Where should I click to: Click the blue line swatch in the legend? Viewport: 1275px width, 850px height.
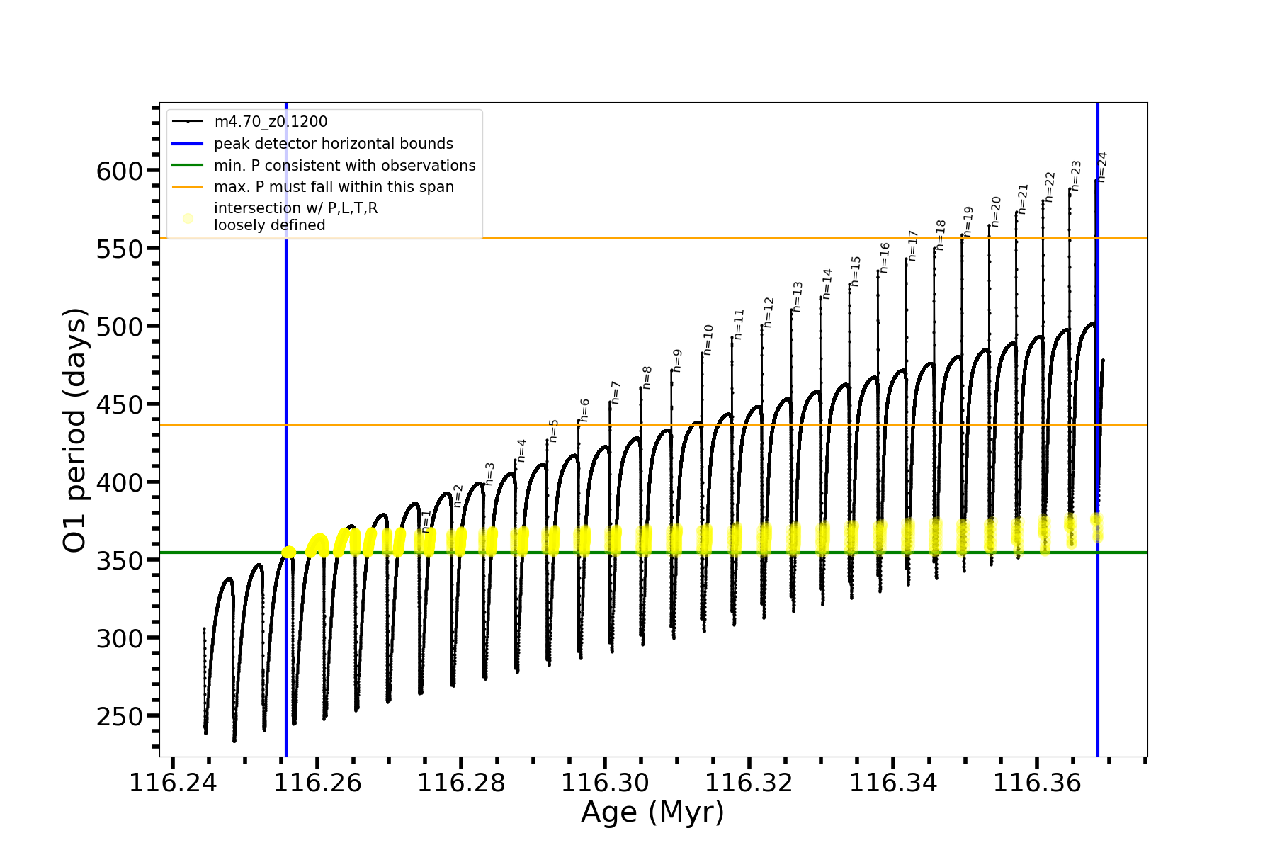click(188, 144)
